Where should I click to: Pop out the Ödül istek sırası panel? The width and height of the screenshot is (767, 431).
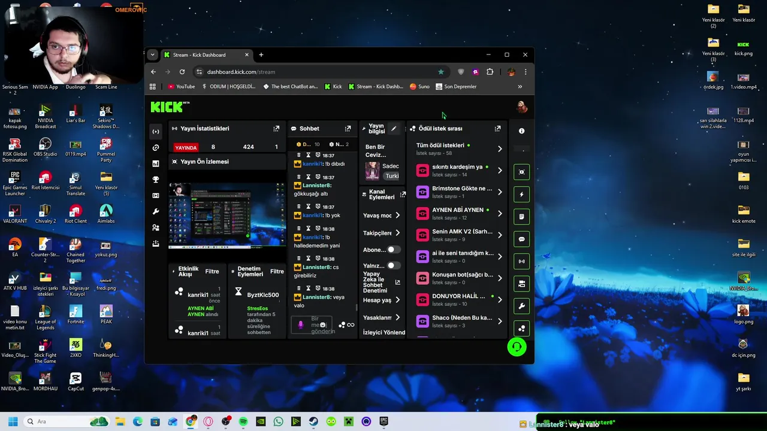tap(497, 129)
